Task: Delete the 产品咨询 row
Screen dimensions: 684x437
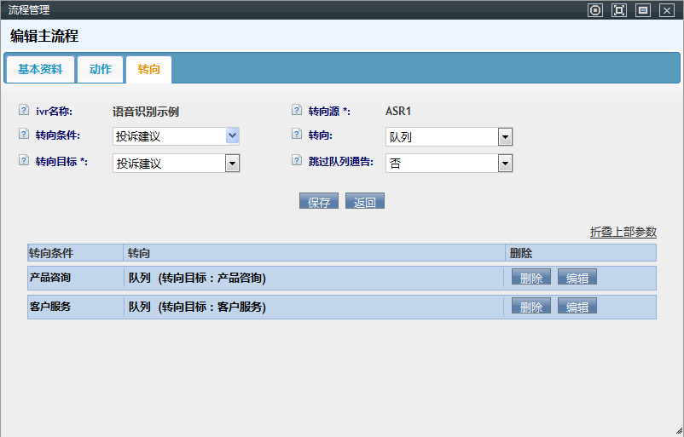Action: pos(530,278)
